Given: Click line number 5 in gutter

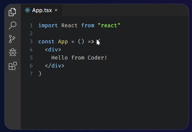Looking at the screenshot, I should coord(31,58).
